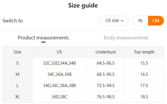This screenshot has height=104, width=167.
Task: Click the US column header
Action: [x=59, y=52]
